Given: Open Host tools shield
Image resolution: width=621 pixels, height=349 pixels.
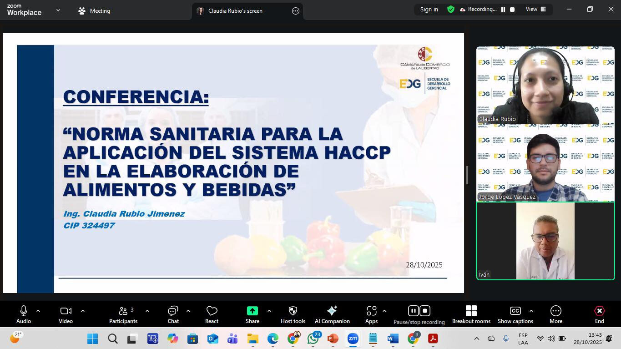Looking at the screenshot, I should 293,314.
